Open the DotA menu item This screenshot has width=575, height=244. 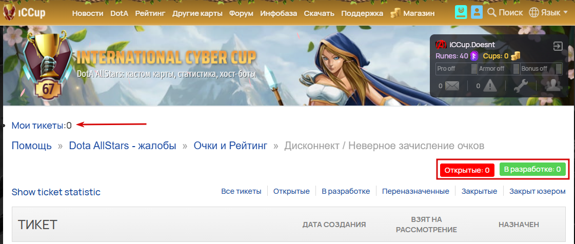[x=119, y=13]
